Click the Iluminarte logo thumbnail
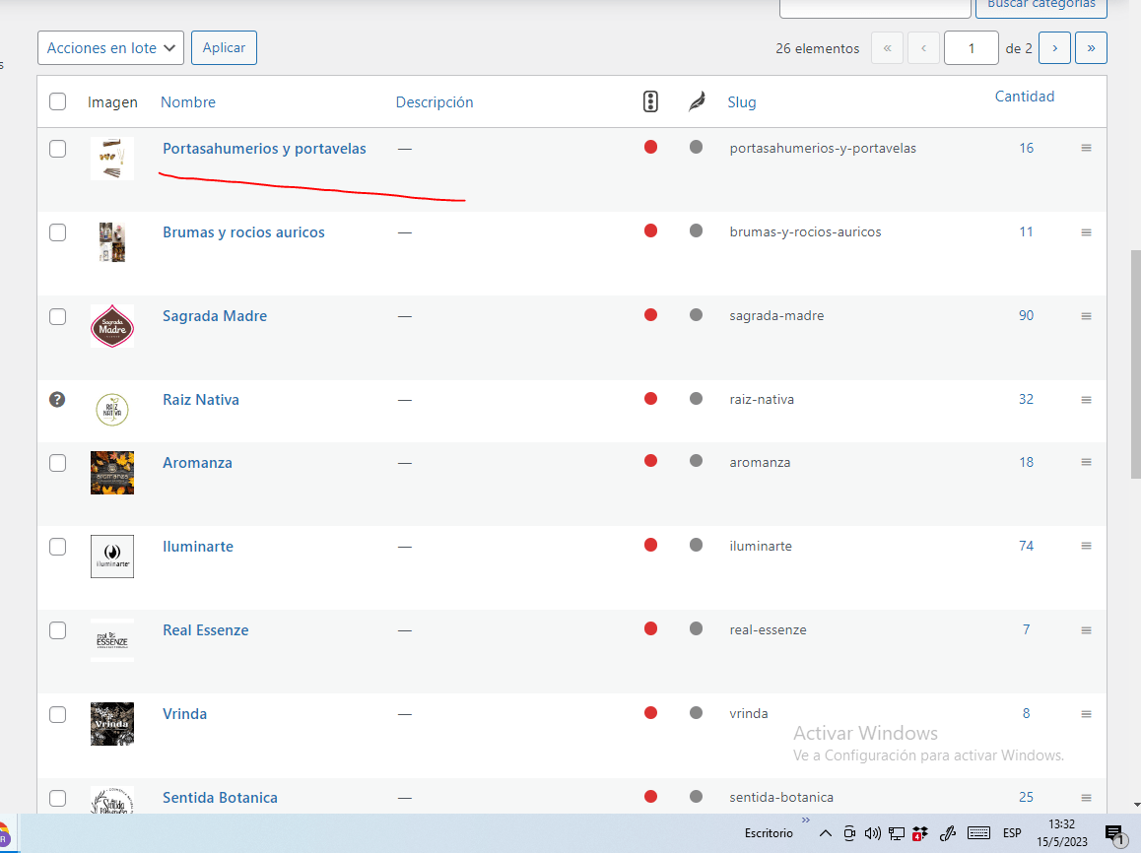Viewport: 1141px width, 853px height. tap(112, 557)
